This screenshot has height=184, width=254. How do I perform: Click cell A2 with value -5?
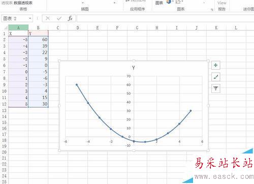point(18,40)
